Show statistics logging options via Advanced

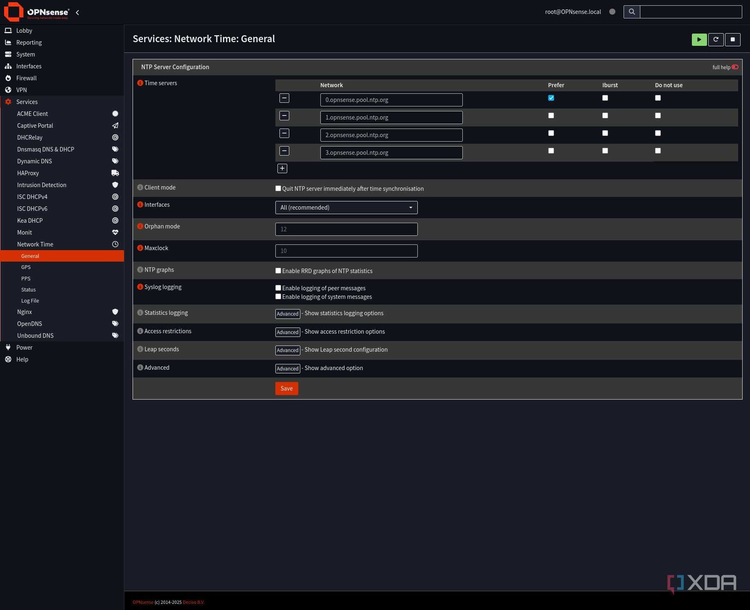tap(288, 314)
